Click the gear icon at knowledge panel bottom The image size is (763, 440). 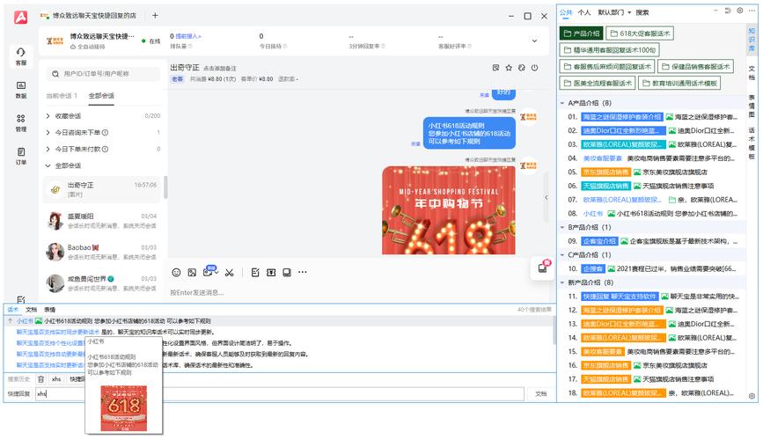[752, 396]
